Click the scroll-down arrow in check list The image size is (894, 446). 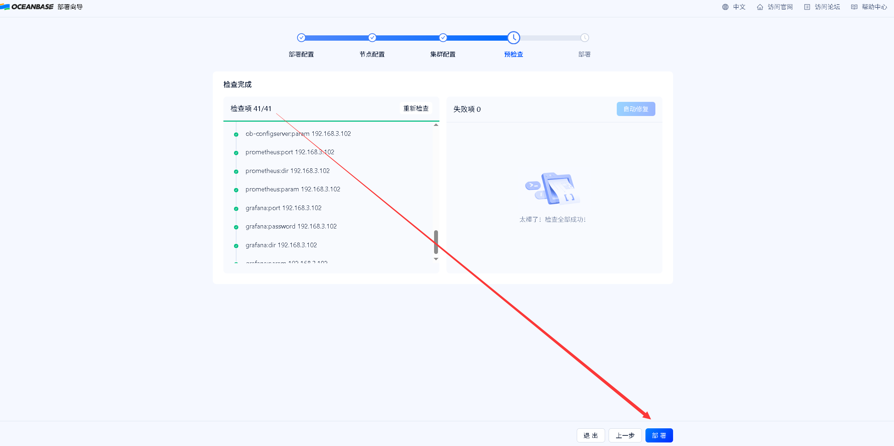point(436,259)
